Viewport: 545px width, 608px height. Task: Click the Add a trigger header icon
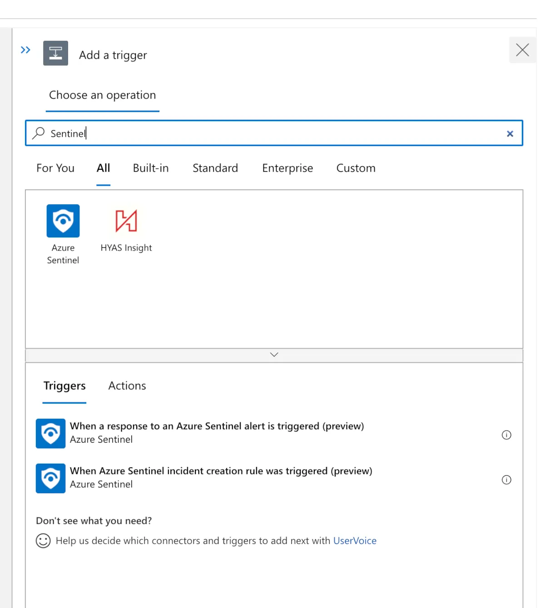click(55, 53)
